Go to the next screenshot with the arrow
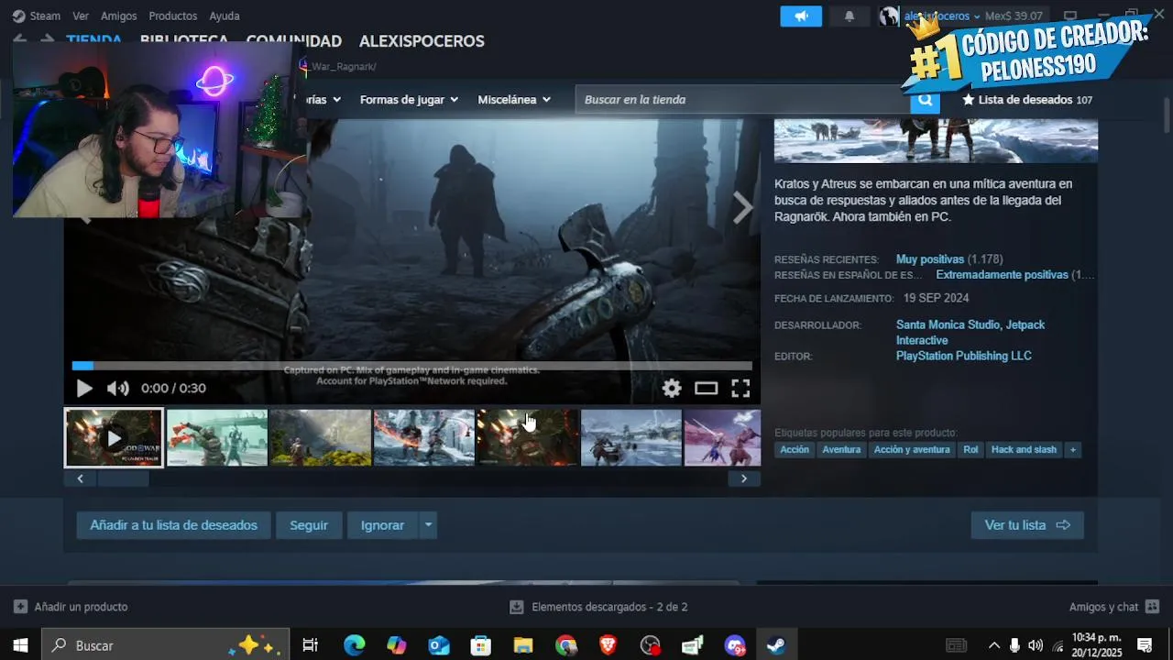Screen dimensions: 1173x660 point(742,209)
